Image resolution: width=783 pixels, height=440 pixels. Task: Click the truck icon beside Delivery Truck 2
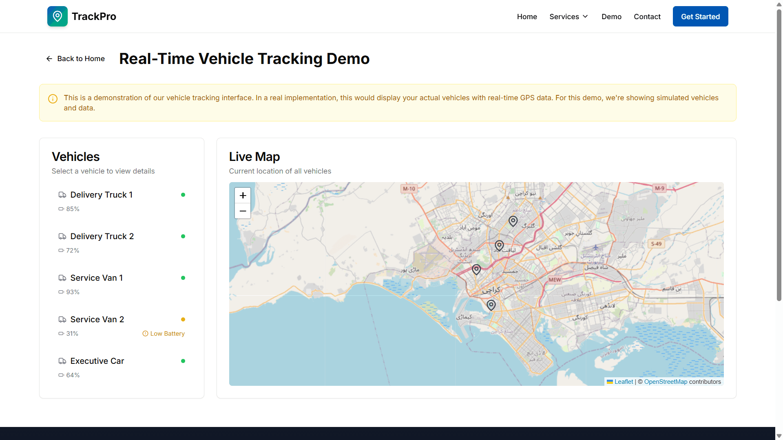pyautogui.click(x=62, y=236)
